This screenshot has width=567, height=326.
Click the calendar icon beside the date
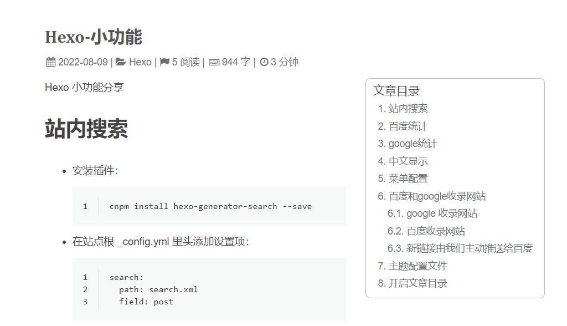pyautogui.click(x=50, y=62)
